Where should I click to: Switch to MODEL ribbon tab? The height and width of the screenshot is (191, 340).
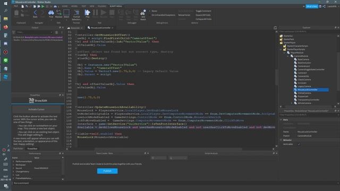pyautogui.click(x=74, y=6)
